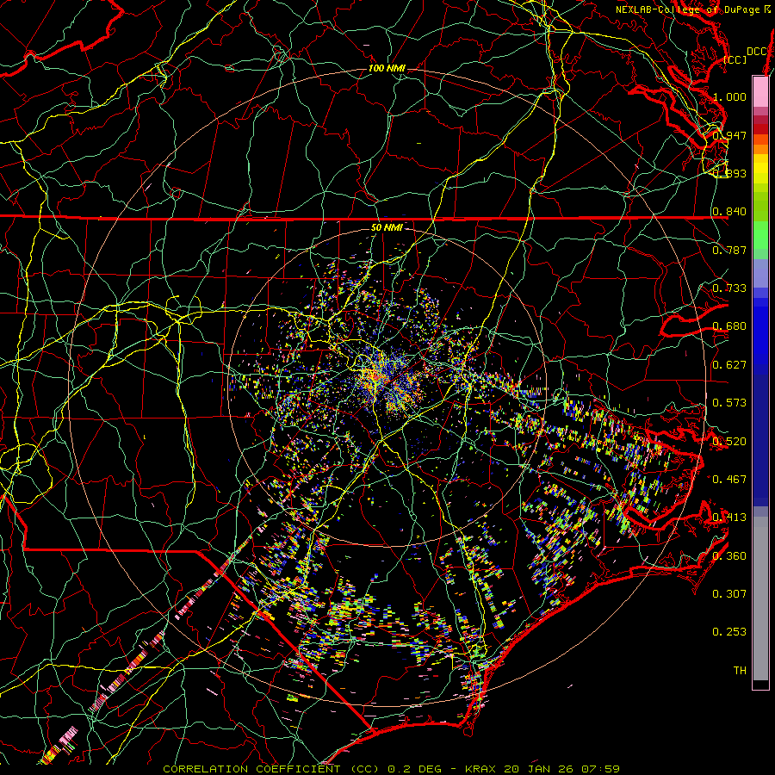Viewport: 775px width, 775px height.
Task: Click the 0.573 color scale value
Action: (x=729, y=402)
